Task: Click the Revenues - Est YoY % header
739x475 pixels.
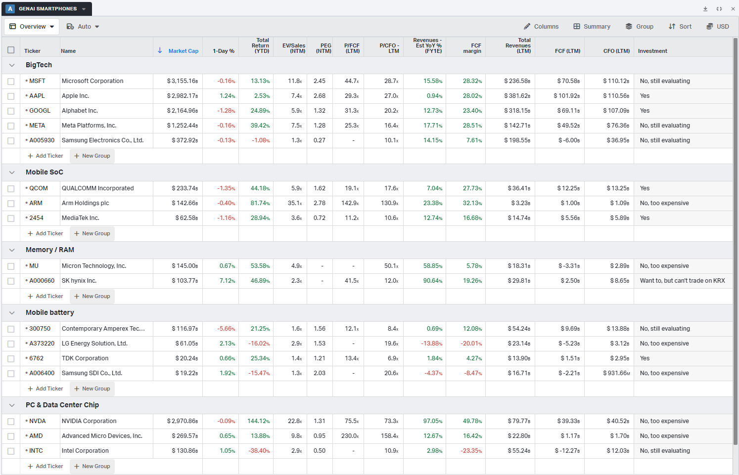Action: pyautogui.click(x=428, y=45)
